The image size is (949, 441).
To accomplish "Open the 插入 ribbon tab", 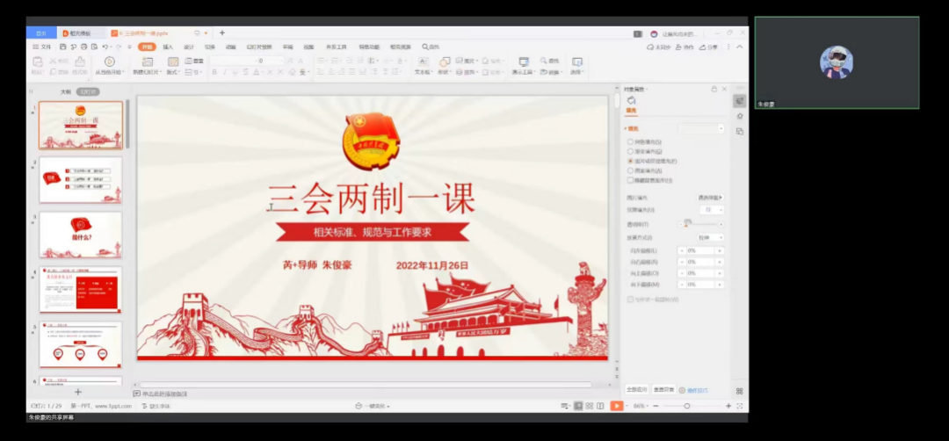I will (x=168, y=47).
